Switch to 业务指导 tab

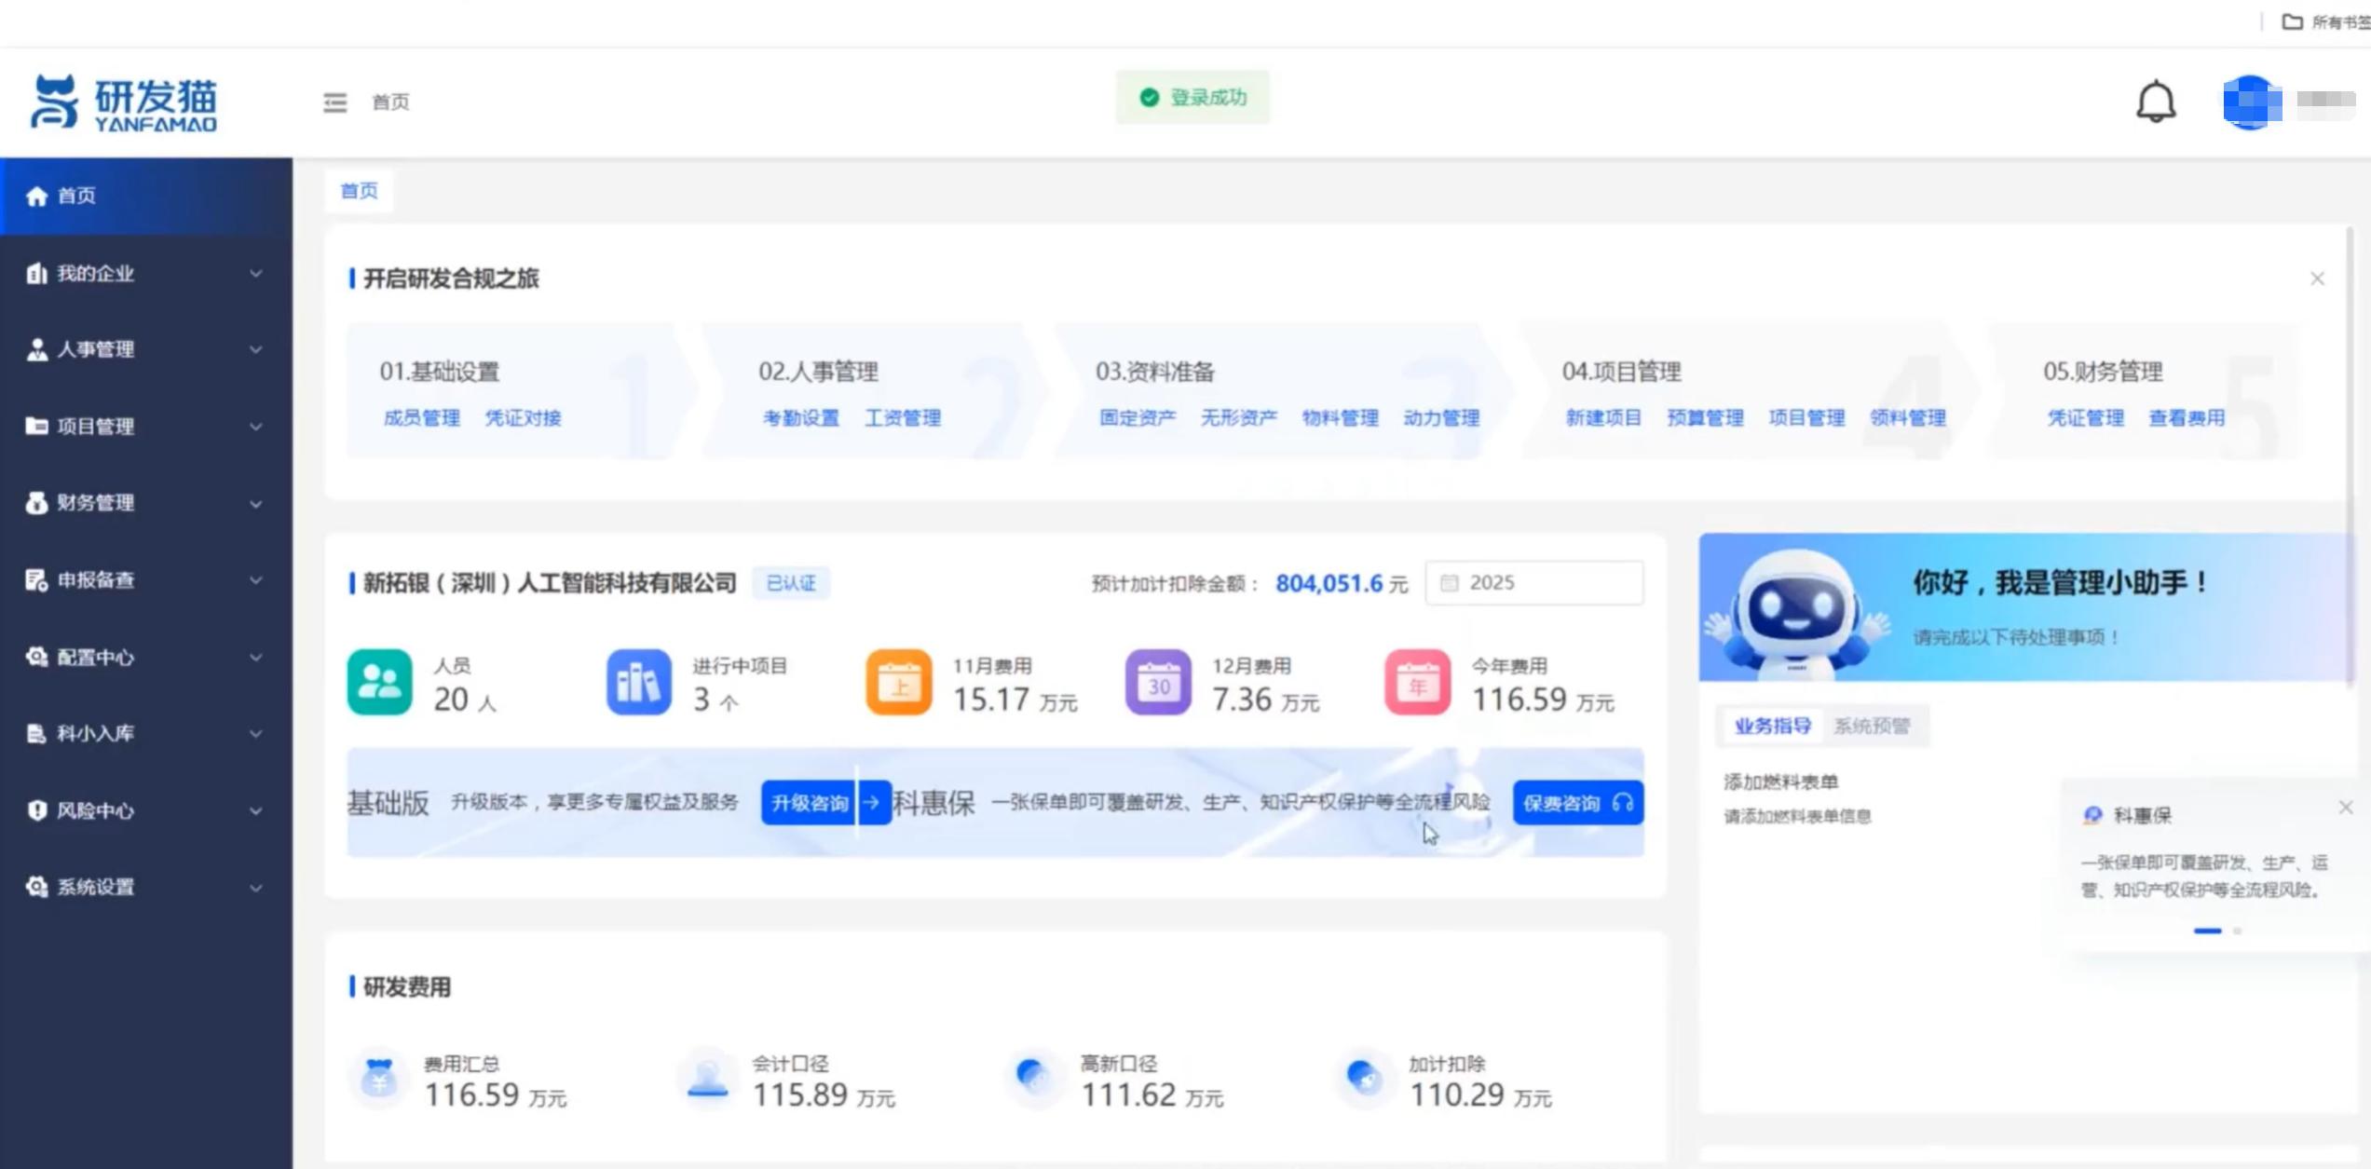[x=1772, y=726]
